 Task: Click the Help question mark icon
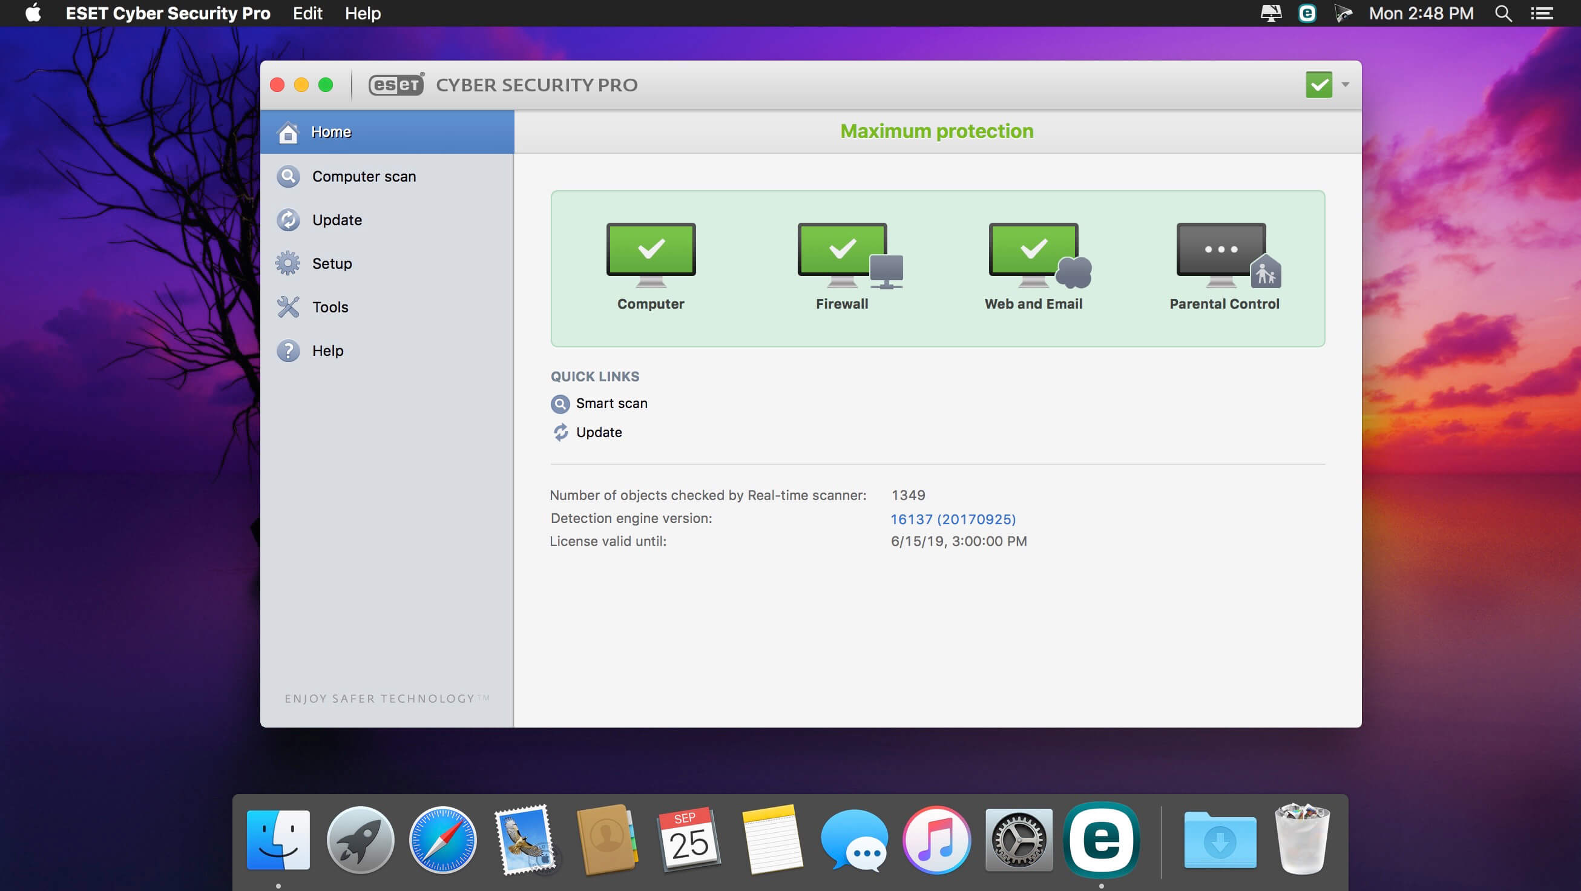pyautogui.click(x=288, y=350)
